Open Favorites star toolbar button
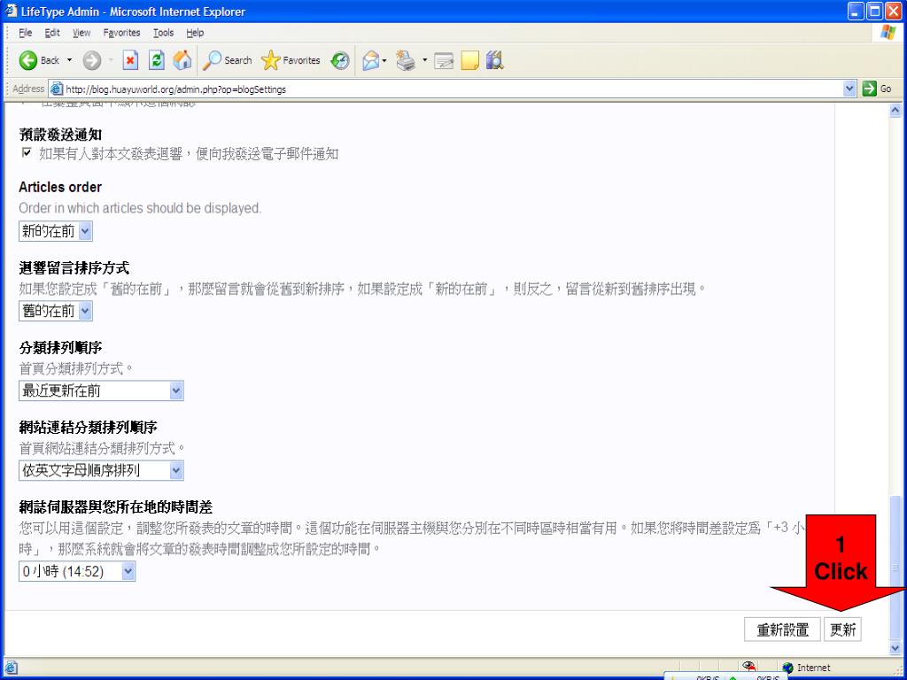This screenshot has width=907, height=680. pyautogui.click(x=291, y=60)
